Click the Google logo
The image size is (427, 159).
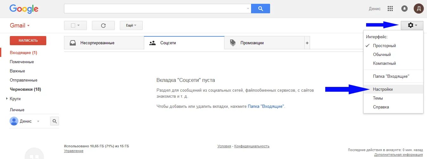coord(24,9)
